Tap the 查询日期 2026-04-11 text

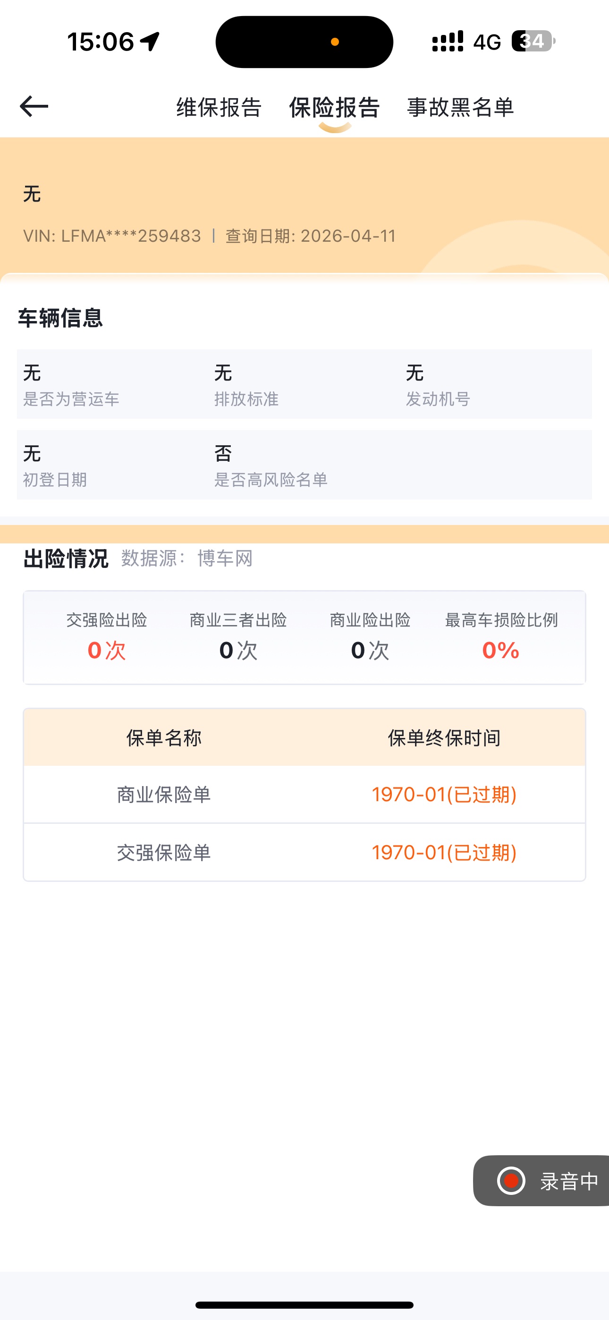pyautogui.click(x=311, y=236)
